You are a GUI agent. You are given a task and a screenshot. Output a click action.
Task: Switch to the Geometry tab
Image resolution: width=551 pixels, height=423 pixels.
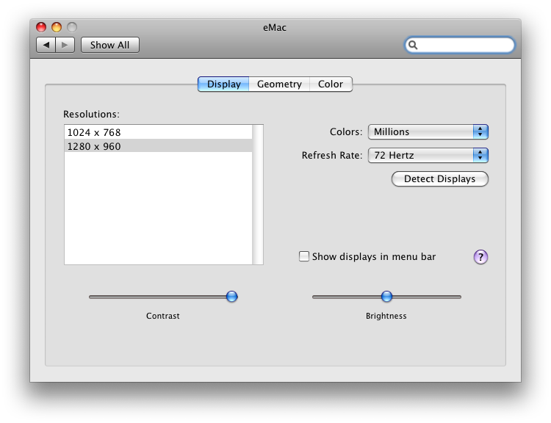(x=279, y=84)
